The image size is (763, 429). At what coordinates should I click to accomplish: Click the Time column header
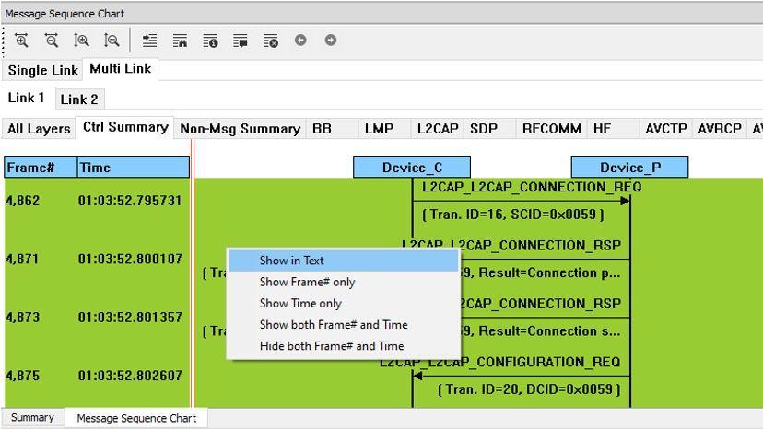click(134, 168)
